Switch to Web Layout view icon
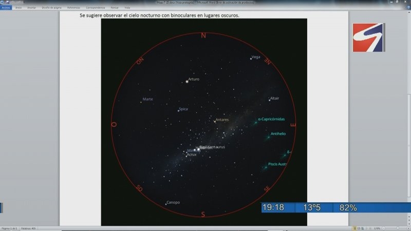Screen dimensions: 411x231 [363, 228]
